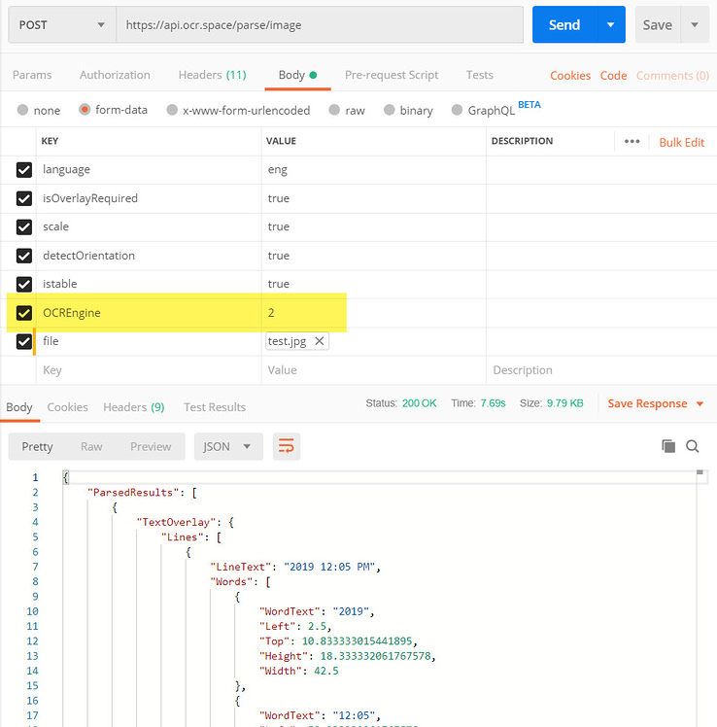The width and height of the screenshot is (717, 727).
Task: Toggle the OCREngine row checkbox
Action: pos(24,313)
